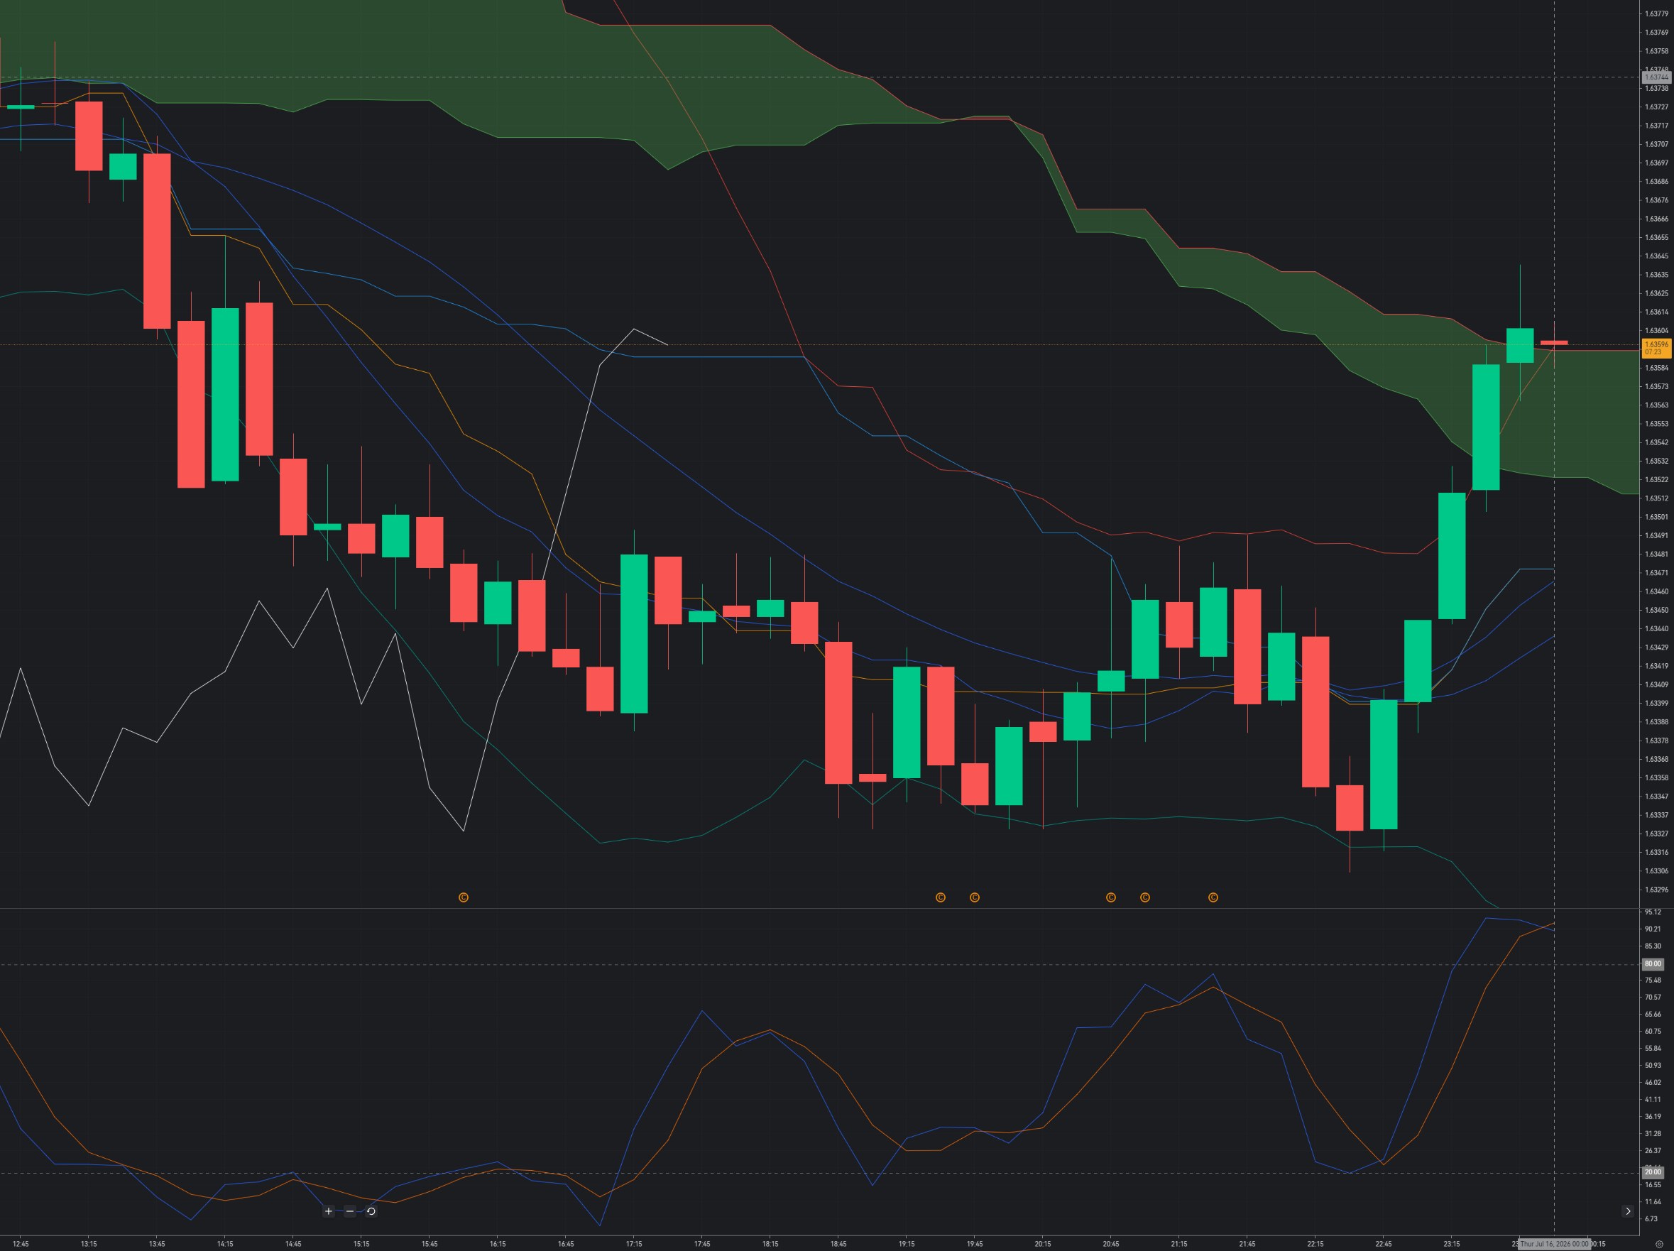Open event marker below the 21:30 candle
The height and width of the screenshot is (1251, 1674).
click(1213, 897)
